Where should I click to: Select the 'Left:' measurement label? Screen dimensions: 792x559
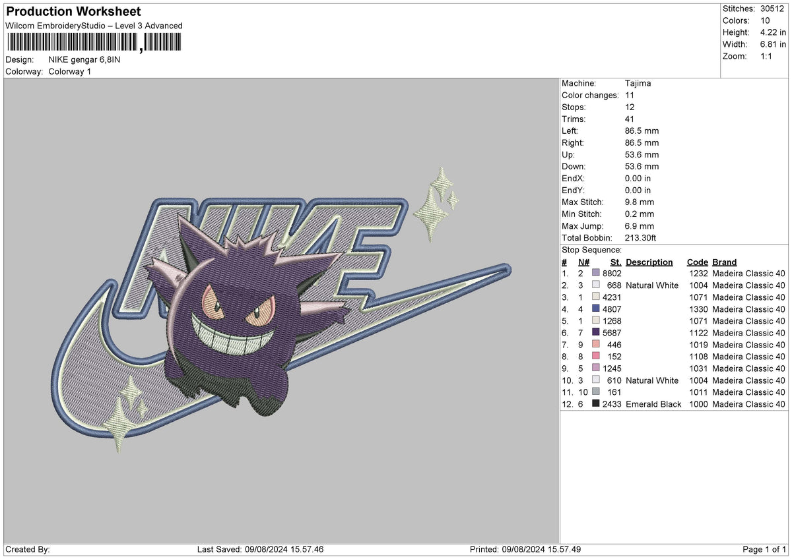coord(571,131)
